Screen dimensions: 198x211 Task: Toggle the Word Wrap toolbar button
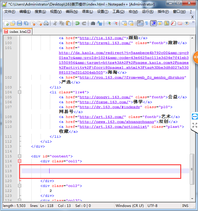point(140,23)
